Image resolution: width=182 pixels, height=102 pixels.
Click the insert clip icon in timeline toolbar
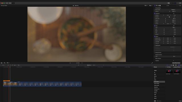10,65
